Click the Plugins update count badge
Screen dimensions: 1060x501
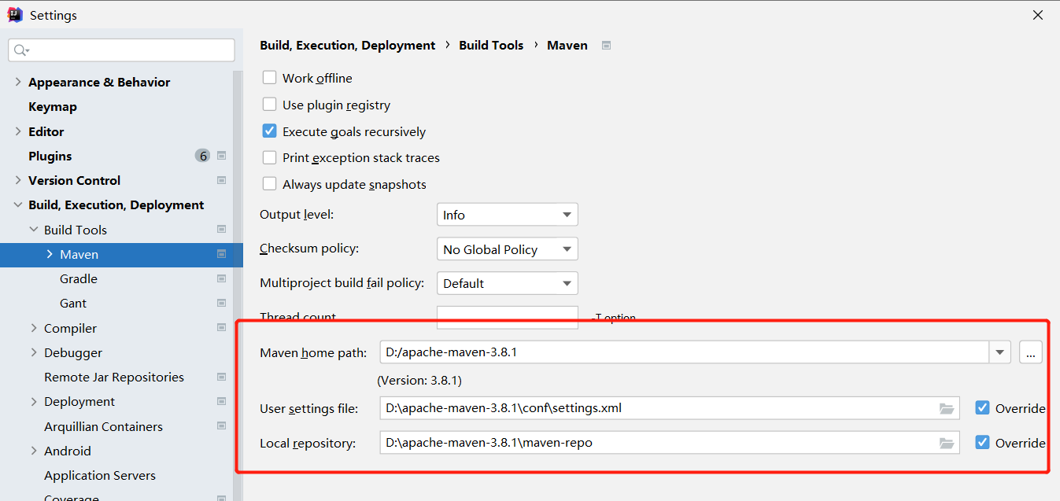click(x=202, y=156)
